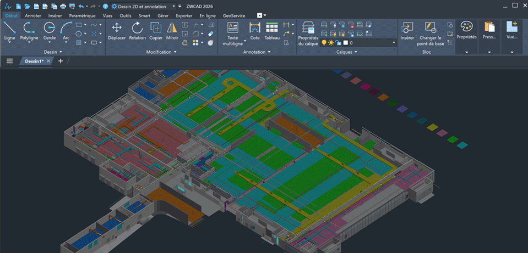Click the hatch pattern icon in Dessin
Screen dimensions: 528x253
point(79,43)
